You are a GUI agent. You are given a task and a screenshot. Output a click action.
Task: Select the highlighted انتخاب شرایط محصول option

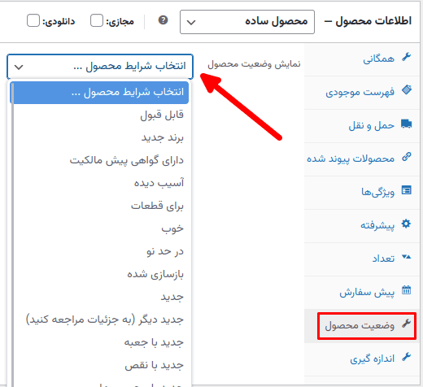click(x=99, y=93)
